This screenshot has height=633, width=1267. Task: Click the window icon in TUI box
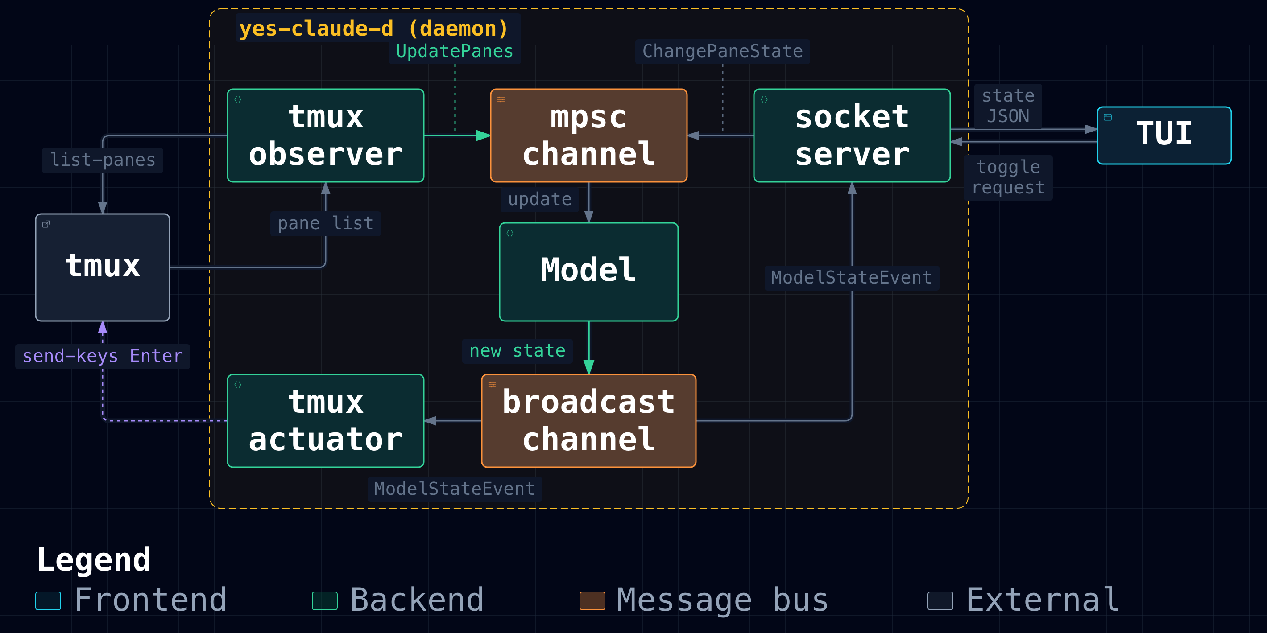1108,117
